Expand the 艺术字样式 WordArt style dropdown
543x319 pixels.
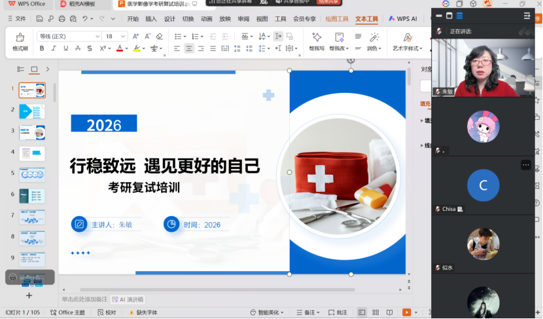[407, 48]
